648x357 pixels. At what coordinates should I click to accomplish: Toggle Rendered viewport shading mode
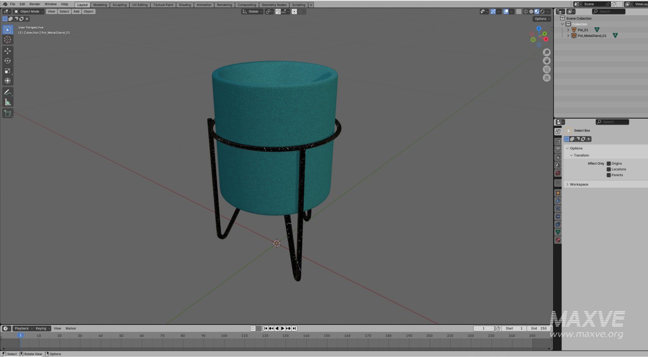click(542, 12)
